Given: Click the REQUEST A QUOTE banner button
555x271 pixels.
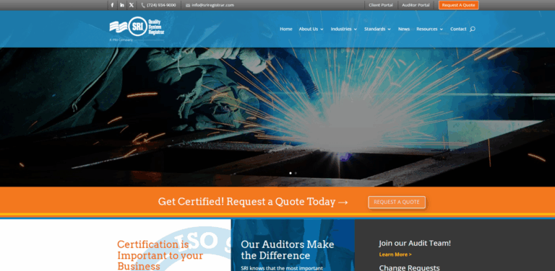Looking at the screenshot, I should coord(397,203).
